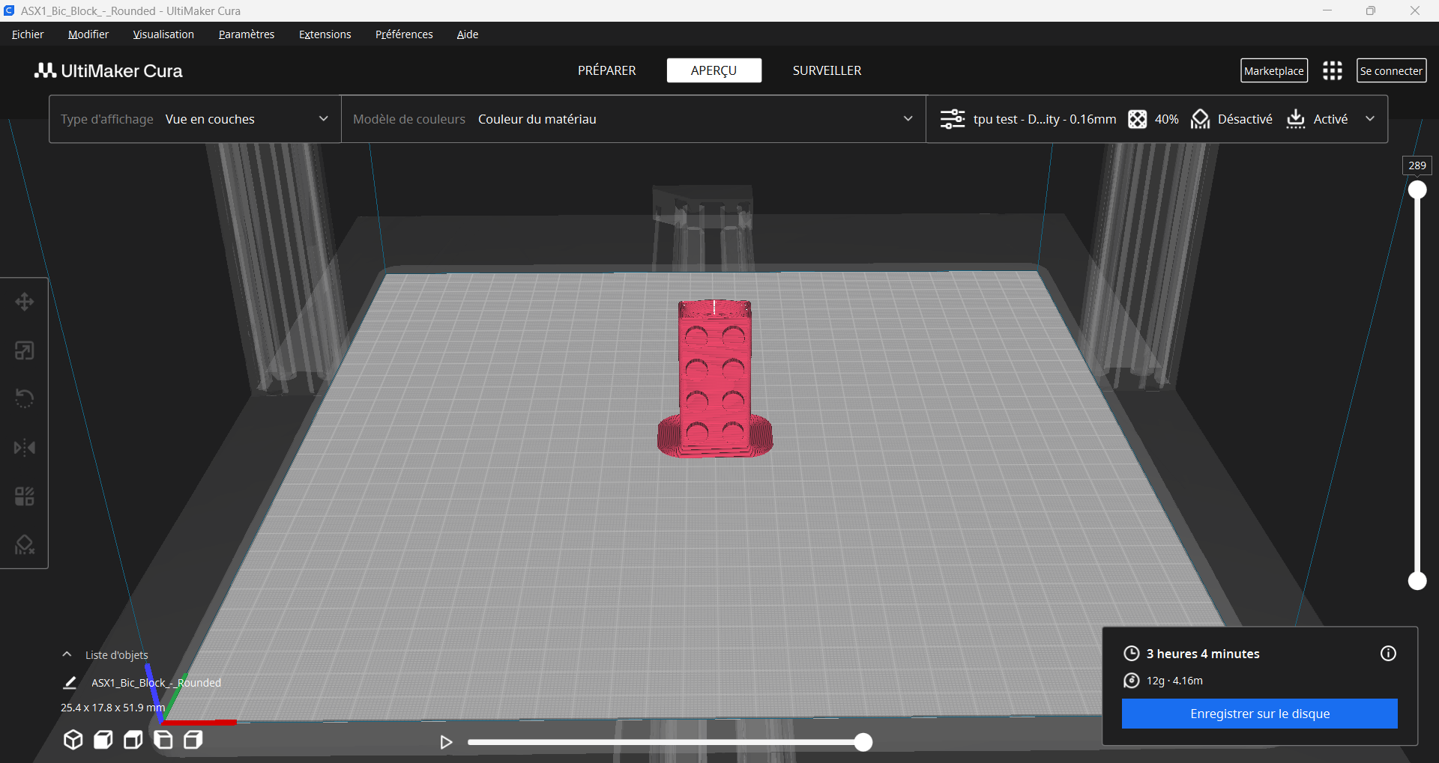
Task: Close the UltiMaker Cura window
Action: click(x=1415, y=10)
